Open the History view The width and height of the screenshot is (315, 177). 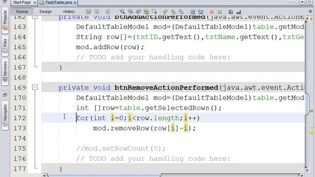(x=69, y=11)
